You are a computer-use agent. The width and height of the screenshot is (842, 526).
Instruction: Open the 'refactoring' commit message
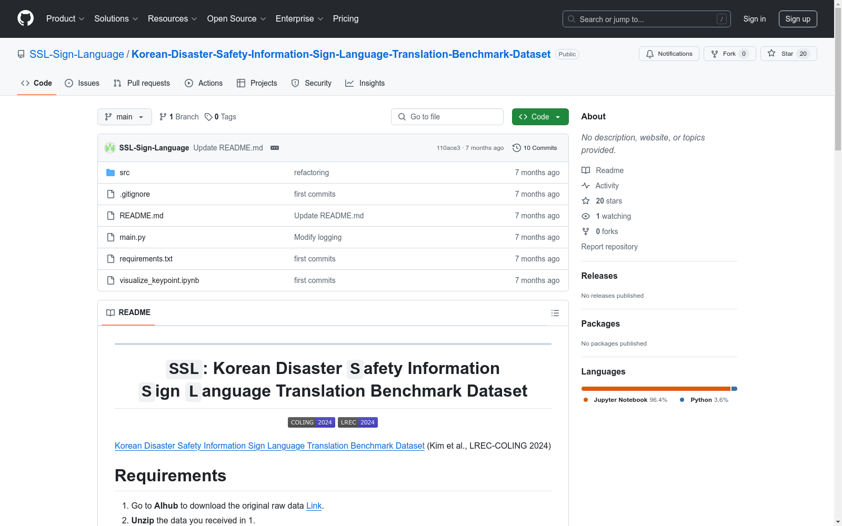(x=312, y=173)
